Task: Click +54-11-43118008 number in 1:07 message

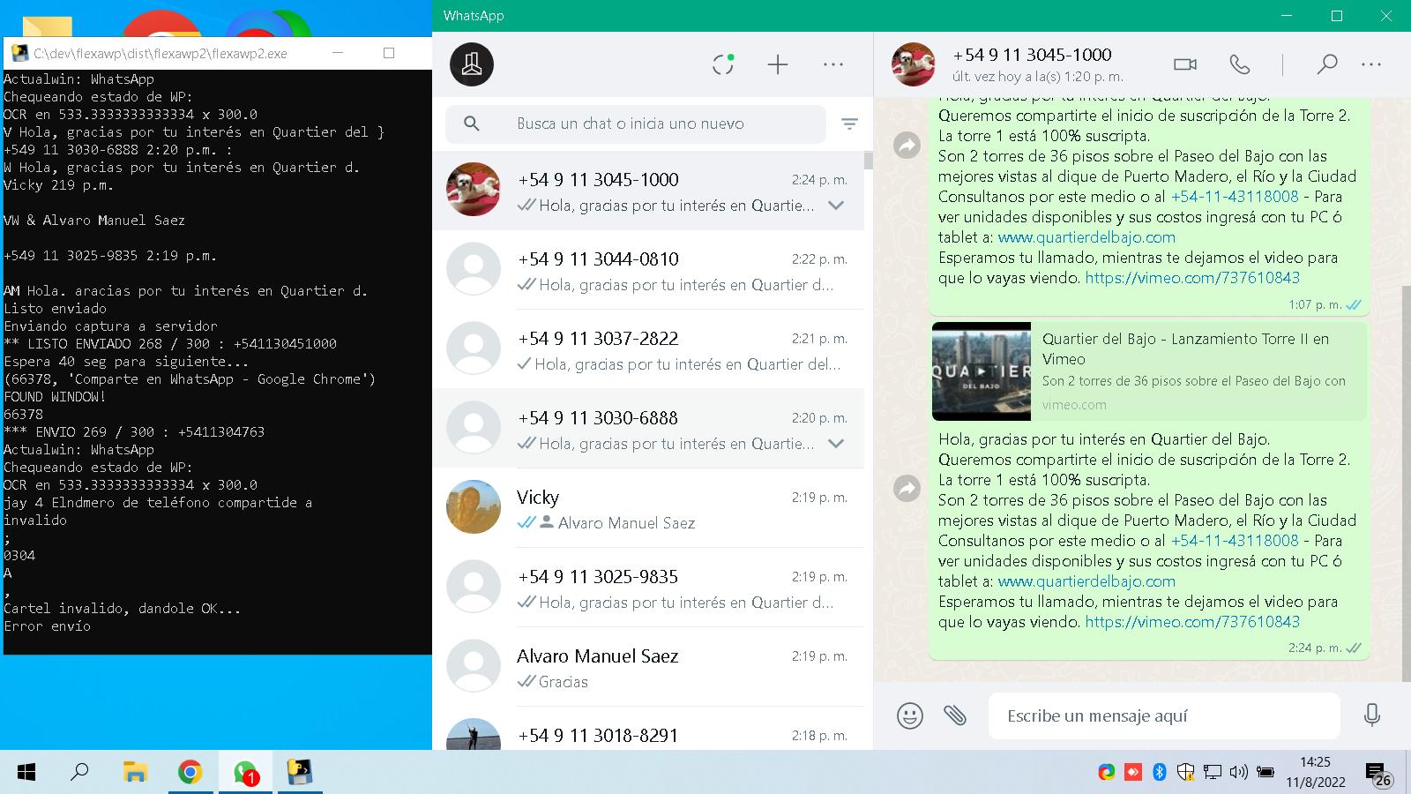Action: coord(1235,197)
